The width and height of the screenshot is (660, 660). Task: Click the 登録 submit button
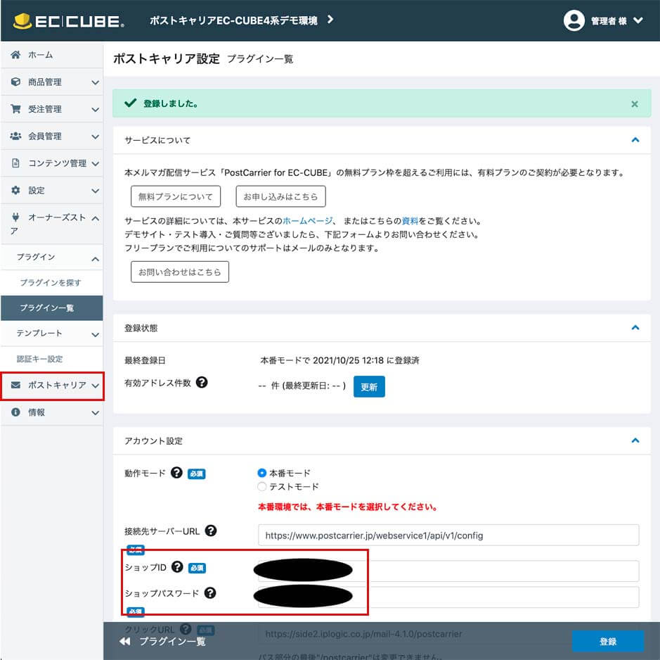(x=608, y=642)
